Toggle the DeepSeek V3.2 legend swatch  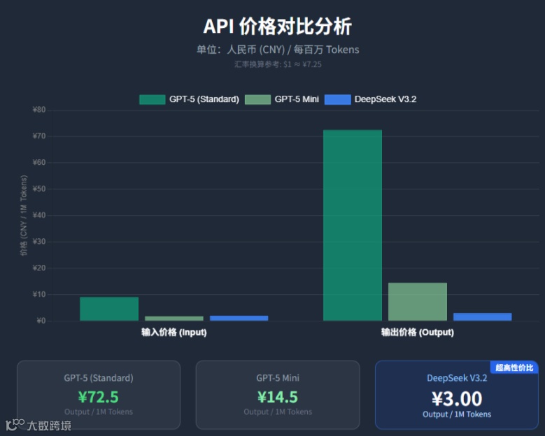[337, 100]
